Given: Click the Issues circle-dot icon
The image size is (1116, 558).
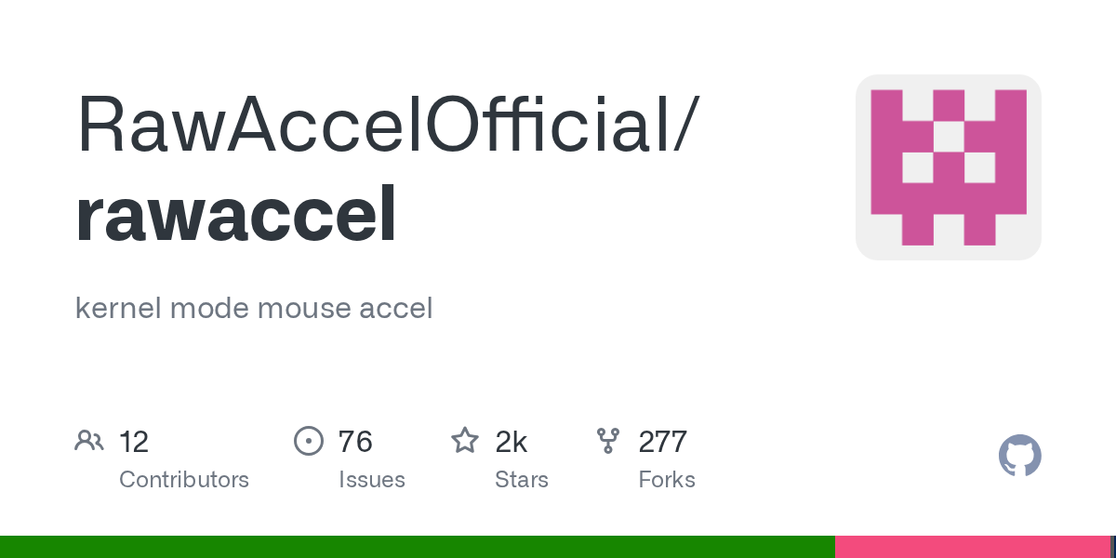Looking at the screenshot, I should (x=308, y=441).
